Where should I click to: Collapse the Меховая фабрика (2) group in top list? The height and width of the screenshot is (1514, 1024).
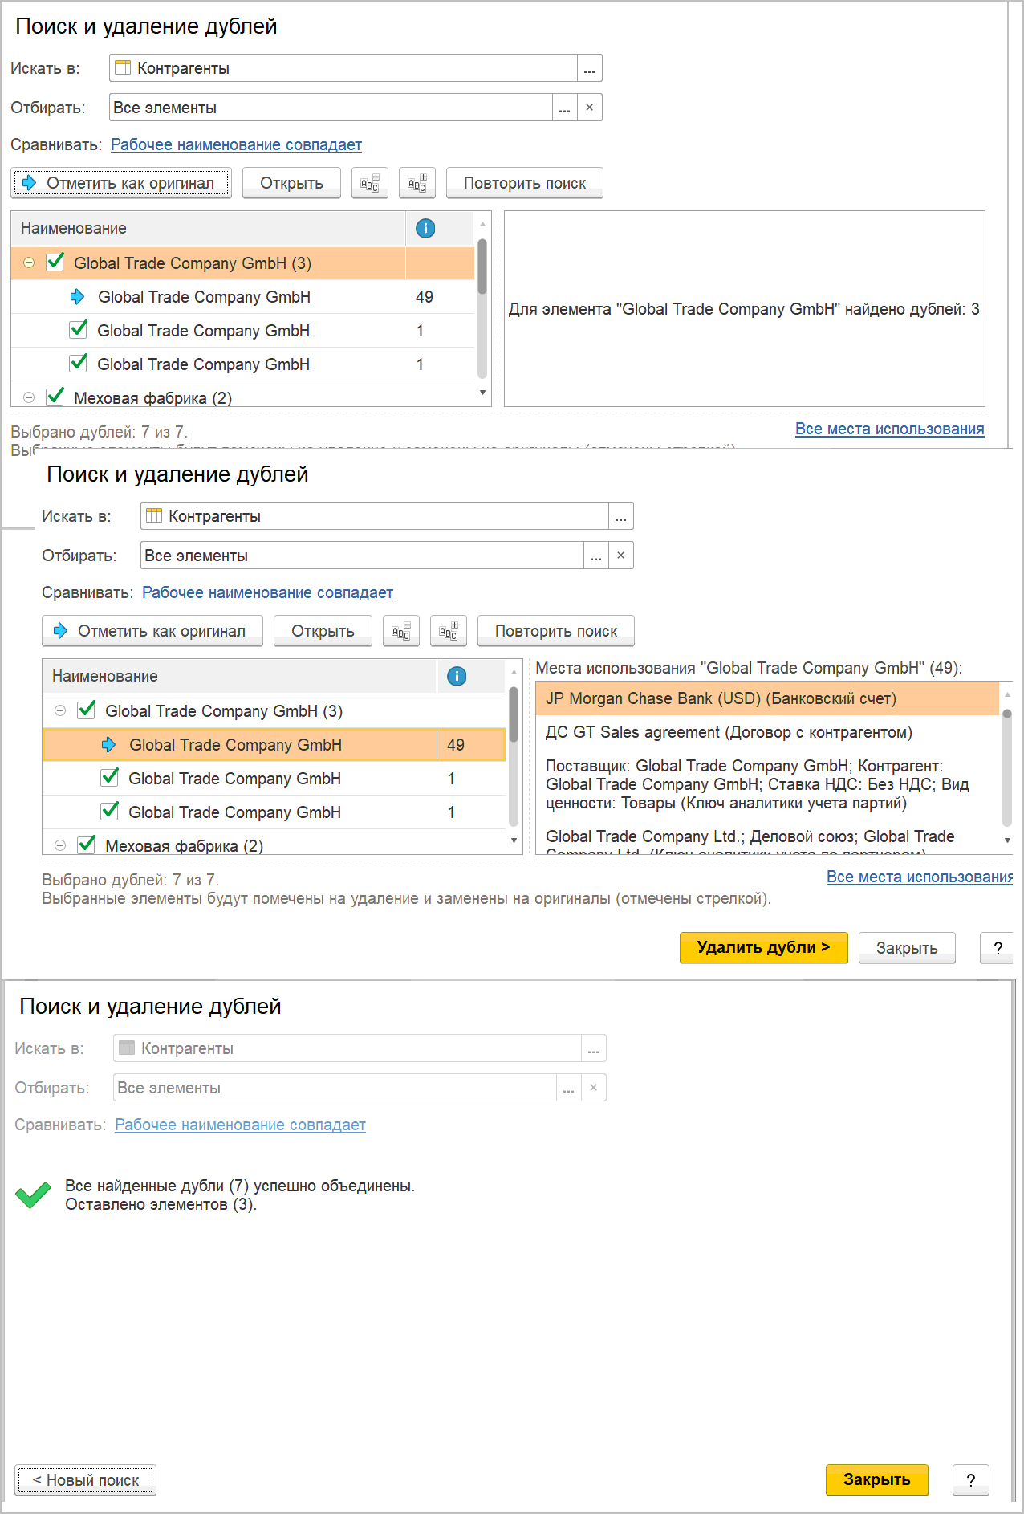click(x=29, y=397)
